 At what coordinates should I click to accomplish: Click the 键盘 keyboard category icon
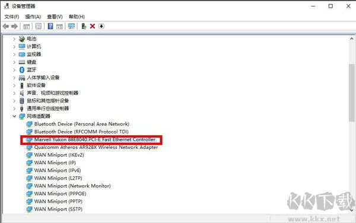coord(22,62)
